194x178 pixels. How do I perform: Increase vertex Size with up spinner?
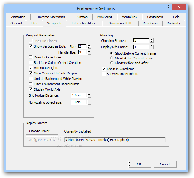tap(89, 45)
